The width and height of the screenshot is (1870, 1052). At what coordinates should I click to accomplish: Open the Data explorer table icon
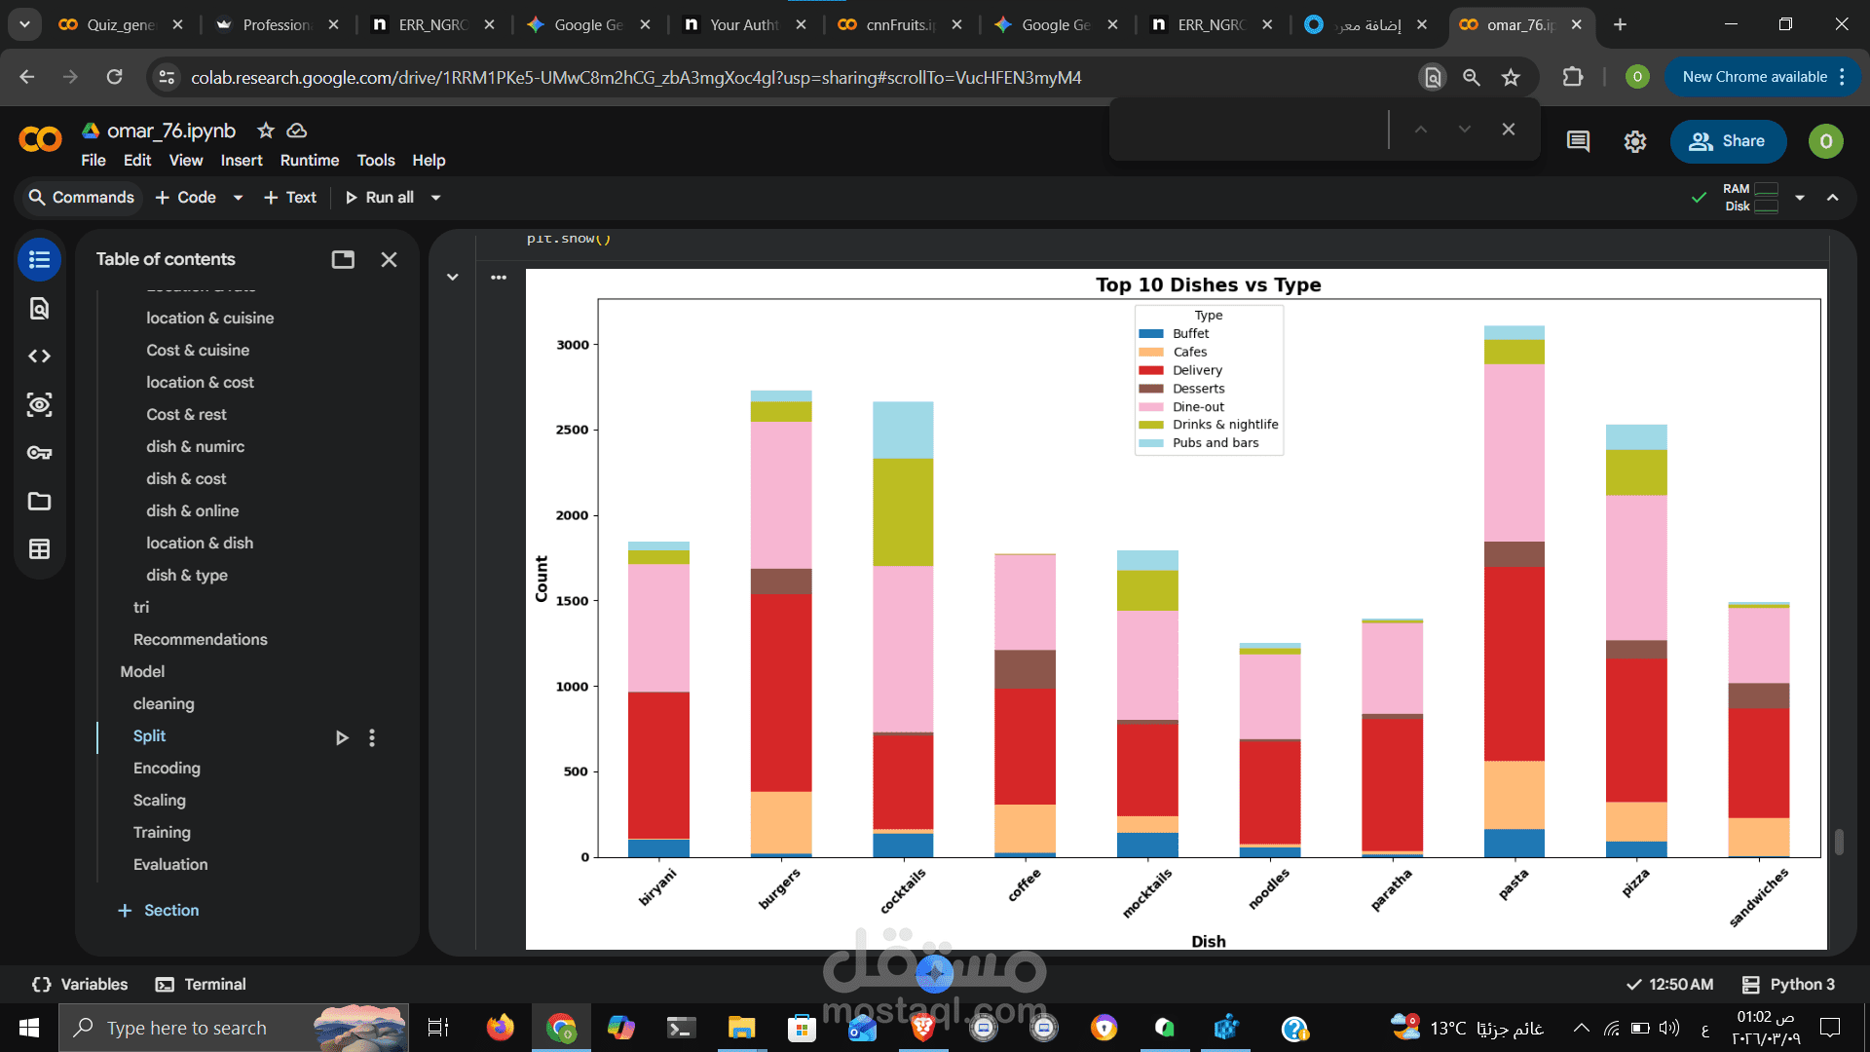(x=39, y=549)
